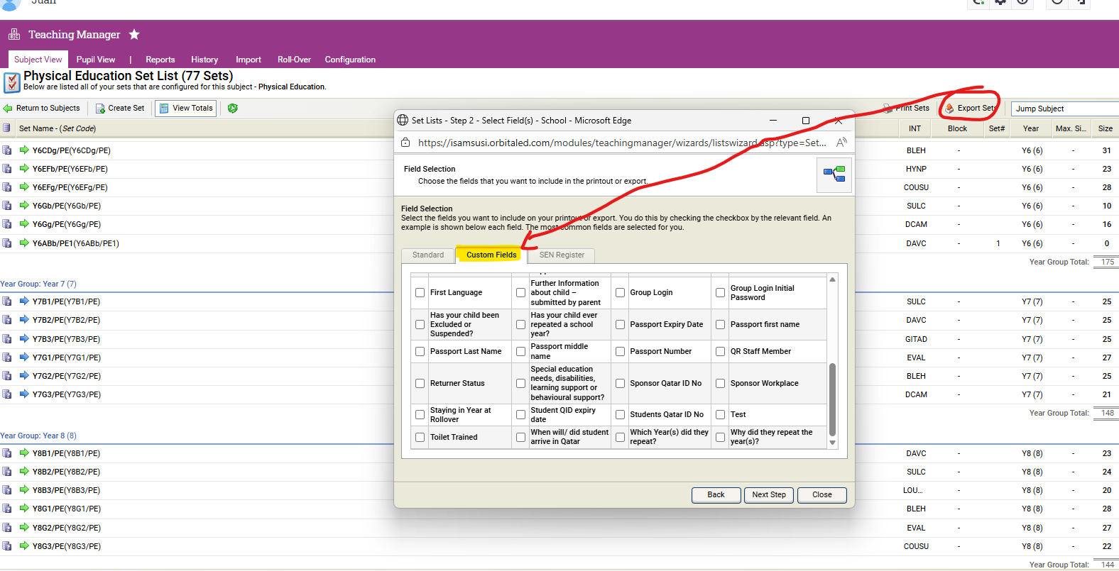
Task: Tick the Passport Number field checkbox
Action: [x=620, y=352]
